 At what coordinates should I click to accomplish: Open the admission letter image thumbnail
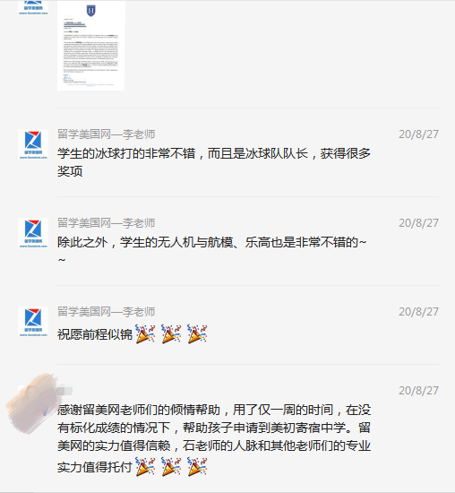coord(91,46)
